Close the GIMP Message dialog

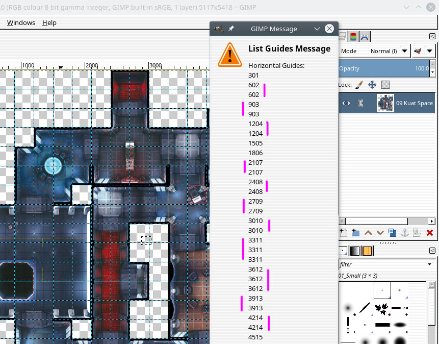pos(329,29)
